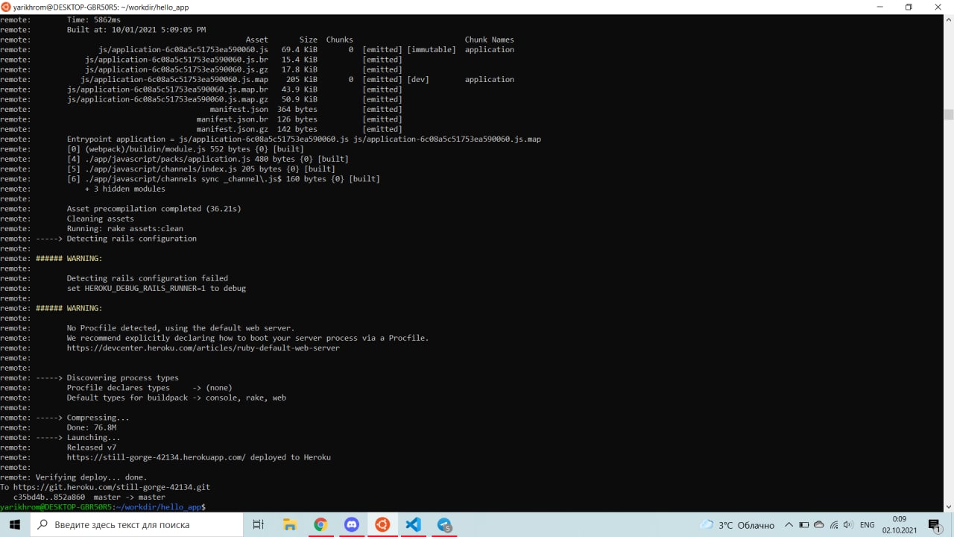Select the Ubuntu terminal taskbar icon
This screenshot has width=954, height=537.
pyautogui.click(x=382, y=524)
